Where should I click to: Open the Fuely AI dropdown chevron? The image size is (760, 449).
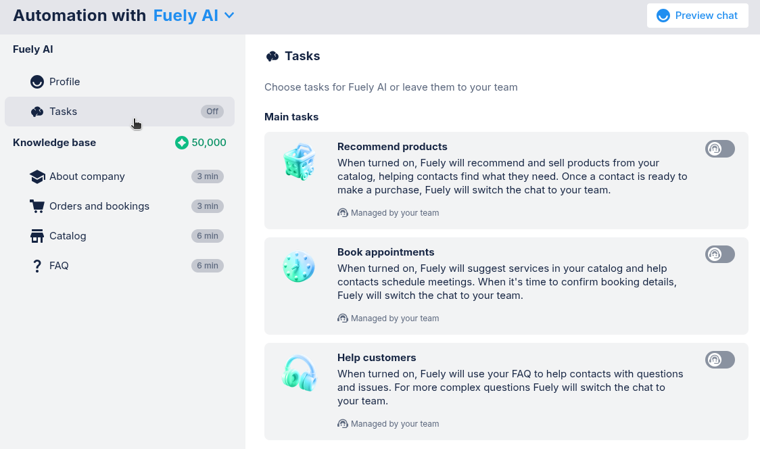[229, 16]
